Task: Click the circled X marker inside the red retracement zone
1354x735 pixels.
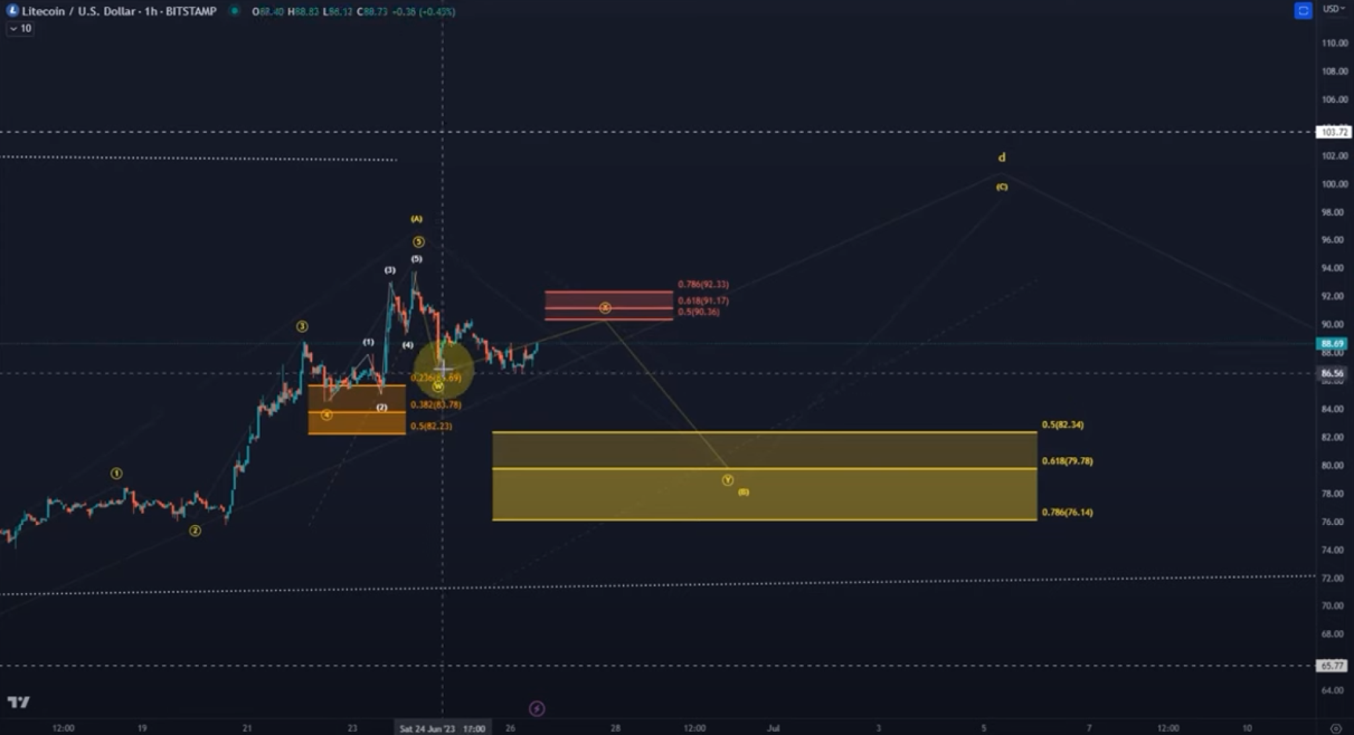Action: (606, 306)
